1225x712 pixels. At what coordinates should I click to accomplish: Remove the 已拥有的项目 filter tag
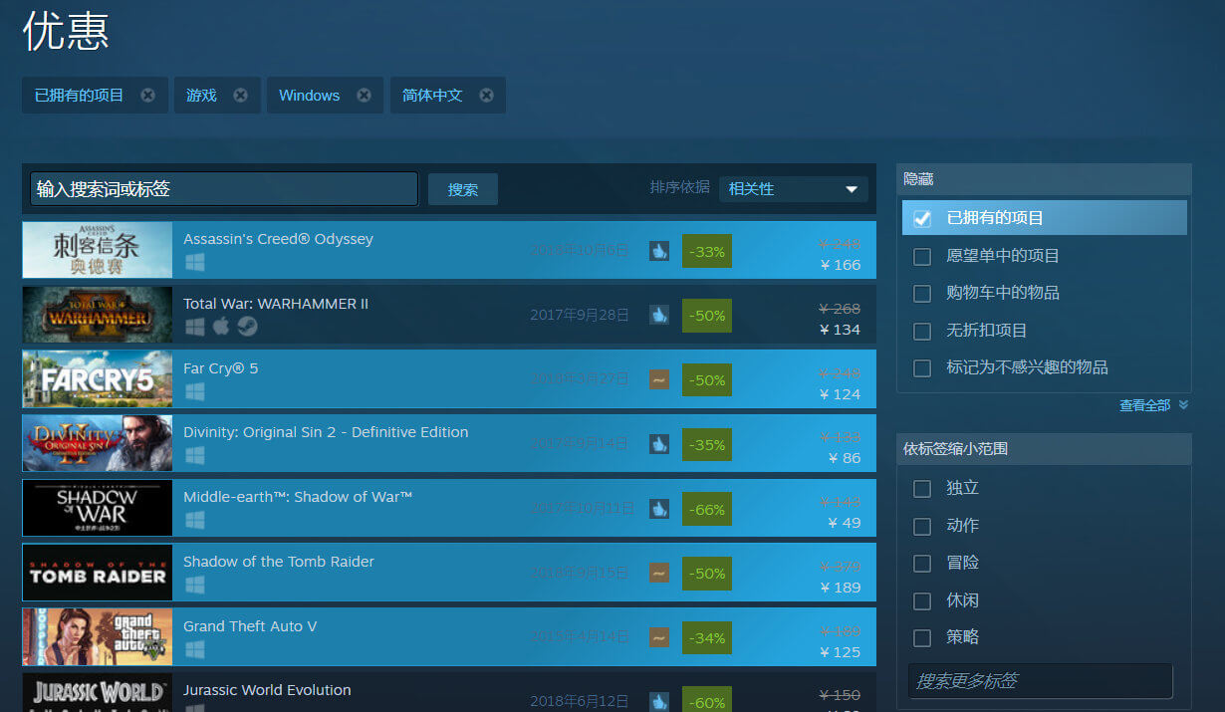(147, 96)
